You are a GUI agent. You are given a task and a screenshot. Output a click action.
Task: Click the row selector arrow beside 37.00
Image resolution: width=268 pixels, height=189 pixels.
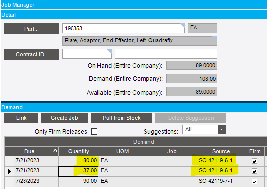click(x=9, y=171)
